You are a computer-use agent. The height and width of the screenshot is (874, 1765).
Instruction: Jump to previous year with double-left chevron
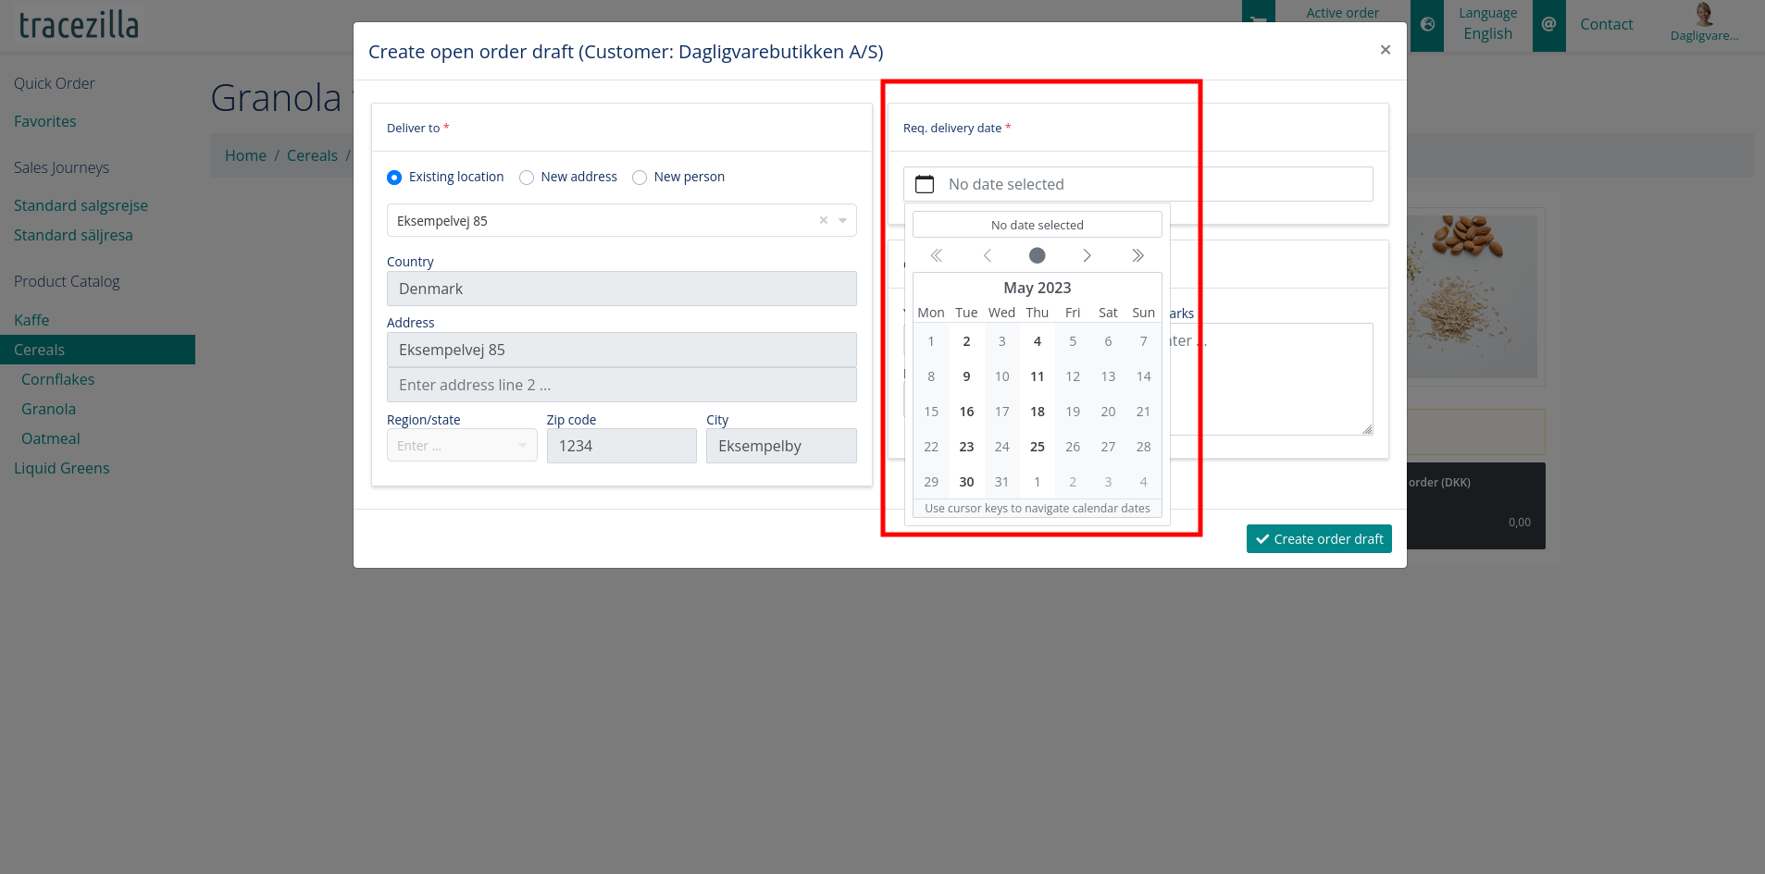(936, 255)
